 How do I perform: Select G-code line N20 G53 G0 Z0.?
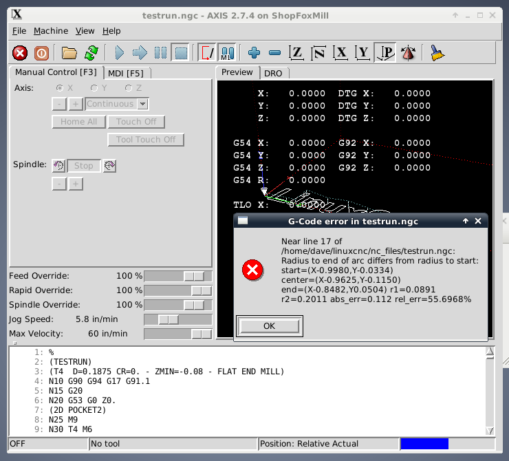click(x=82, y=400)
